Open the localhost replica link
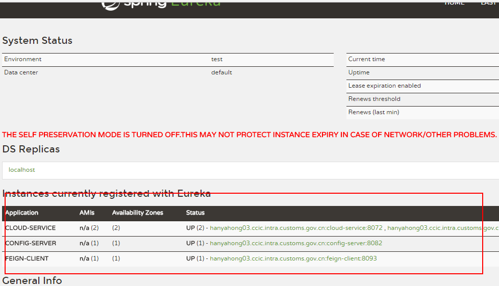The image size is (499, 286). (21, 170)
